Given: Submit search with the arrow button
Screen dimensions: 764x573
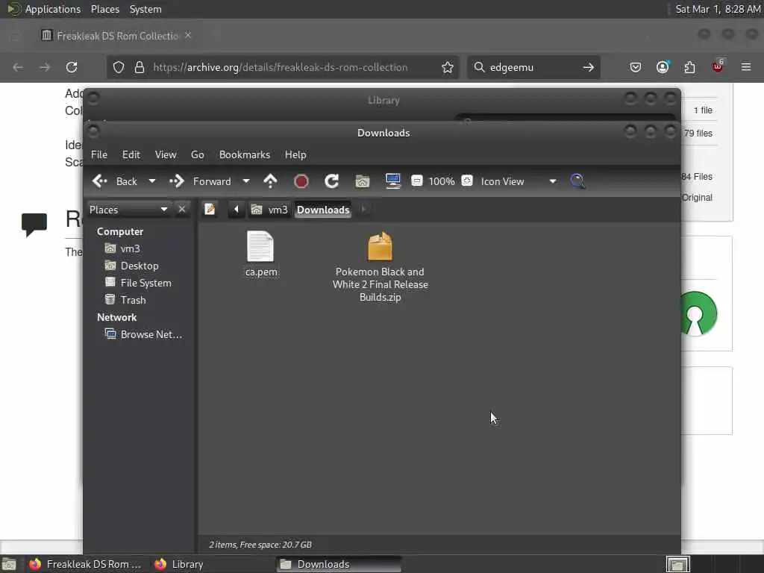Looking at the screenshot, I should tap(589, 67).
